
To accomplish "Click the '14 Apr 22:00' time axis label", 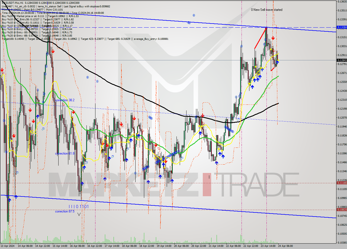I will pyautogui.click(x=43, y=246).
